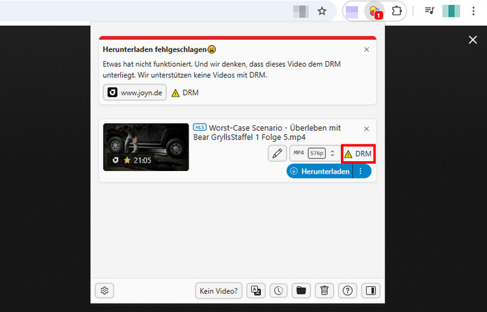Image resolution: width=487 pixels, height=312 pixels.
Task: Click the DRM warning next to joyn.de
Action: click(x=185, y=92)
